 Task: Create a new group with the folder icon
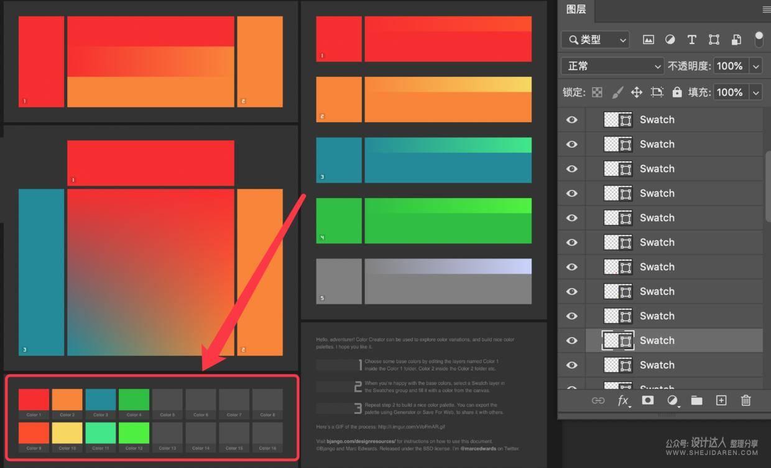pos(696,401)
